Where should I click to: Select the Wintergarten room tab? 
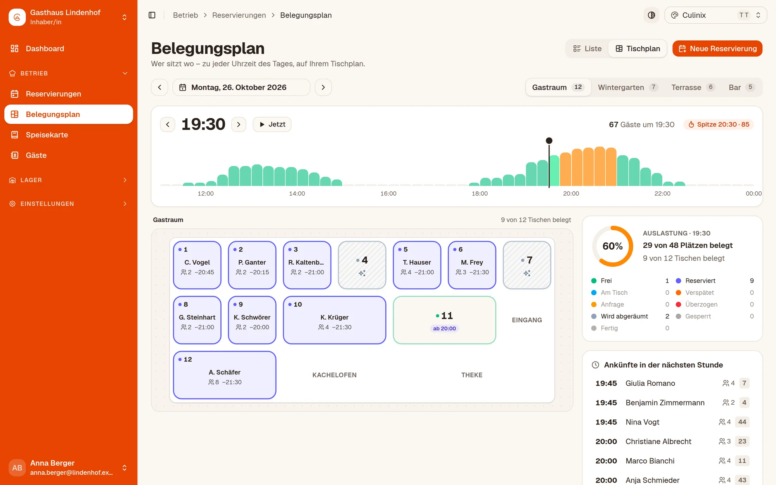627,87
